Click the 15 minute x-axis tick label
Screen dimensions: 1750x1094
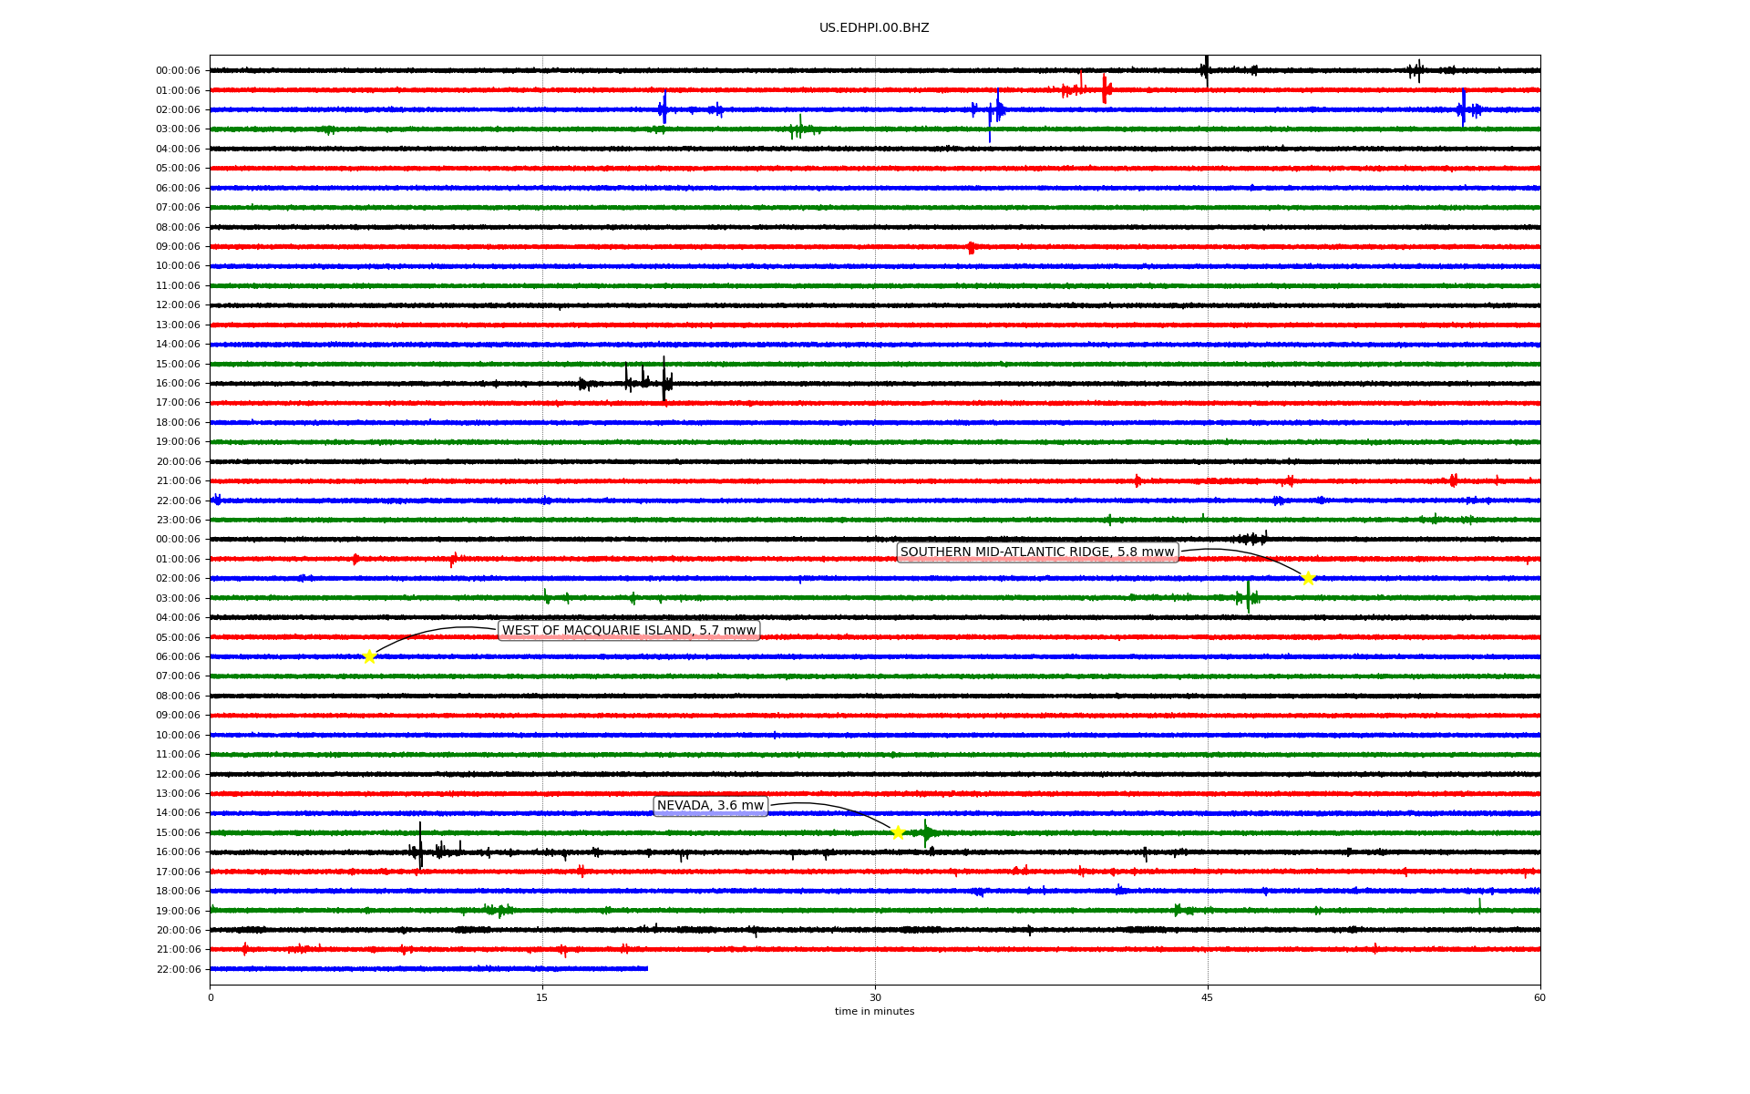(542, 997)
